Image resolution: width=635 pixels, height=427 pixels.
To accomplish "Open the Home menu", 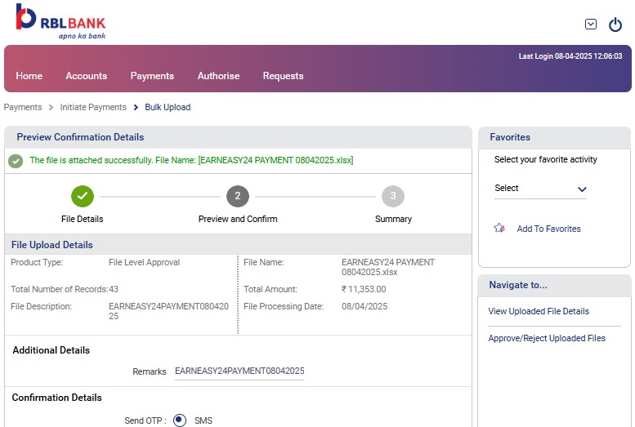I will 29,76.
